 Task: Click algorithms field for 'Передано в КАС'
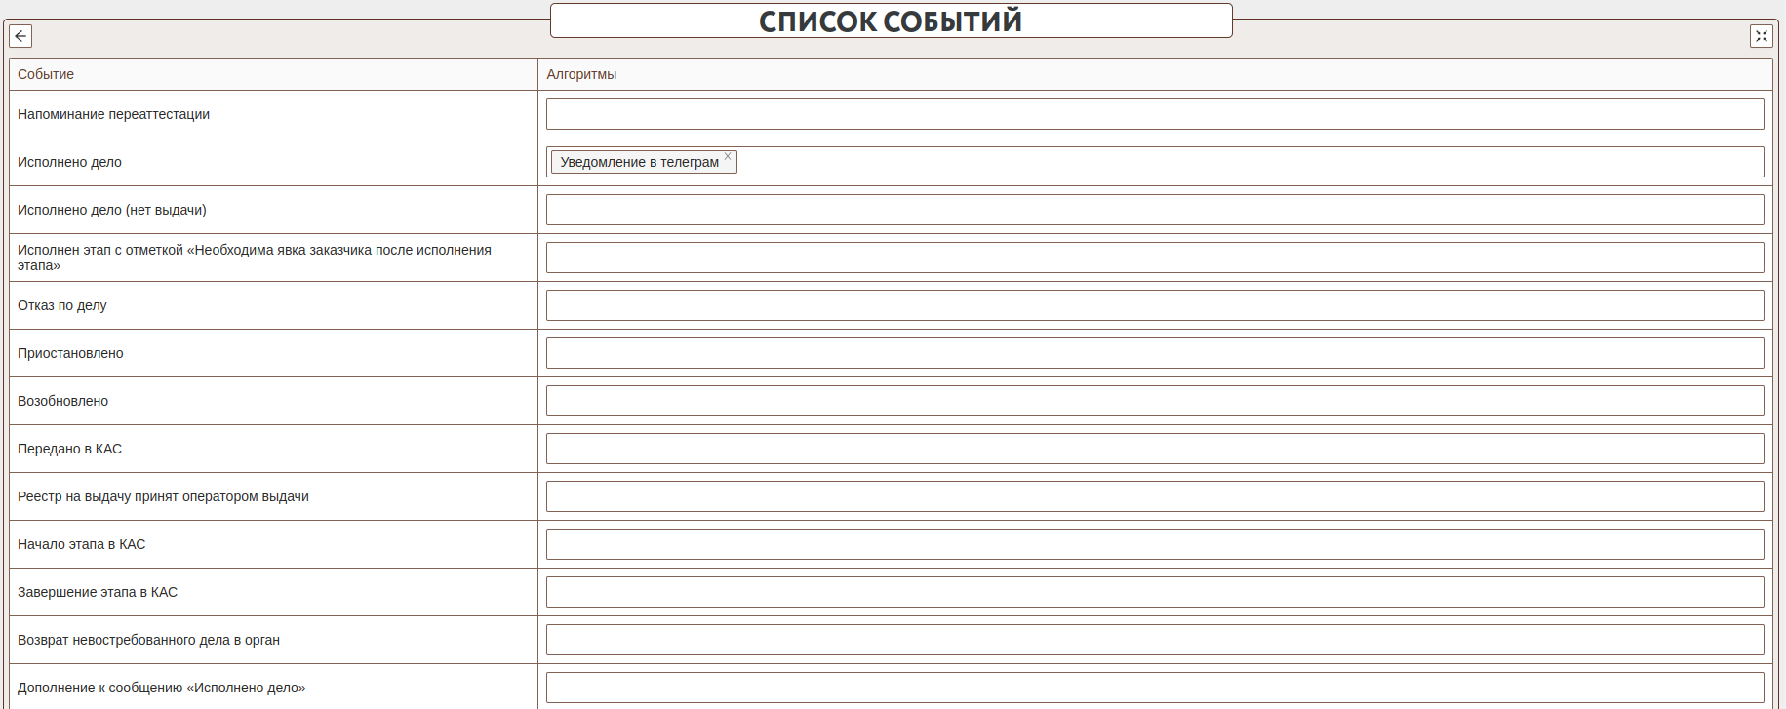click(x=1154, y=449)
